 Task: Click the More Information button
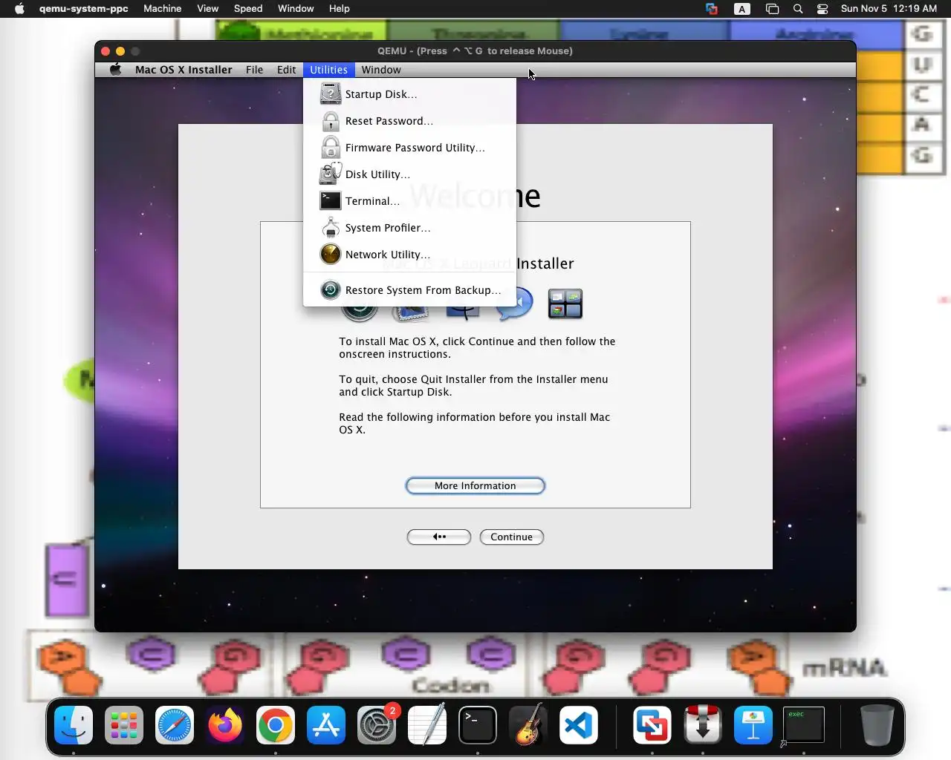[x=475, y=485]
